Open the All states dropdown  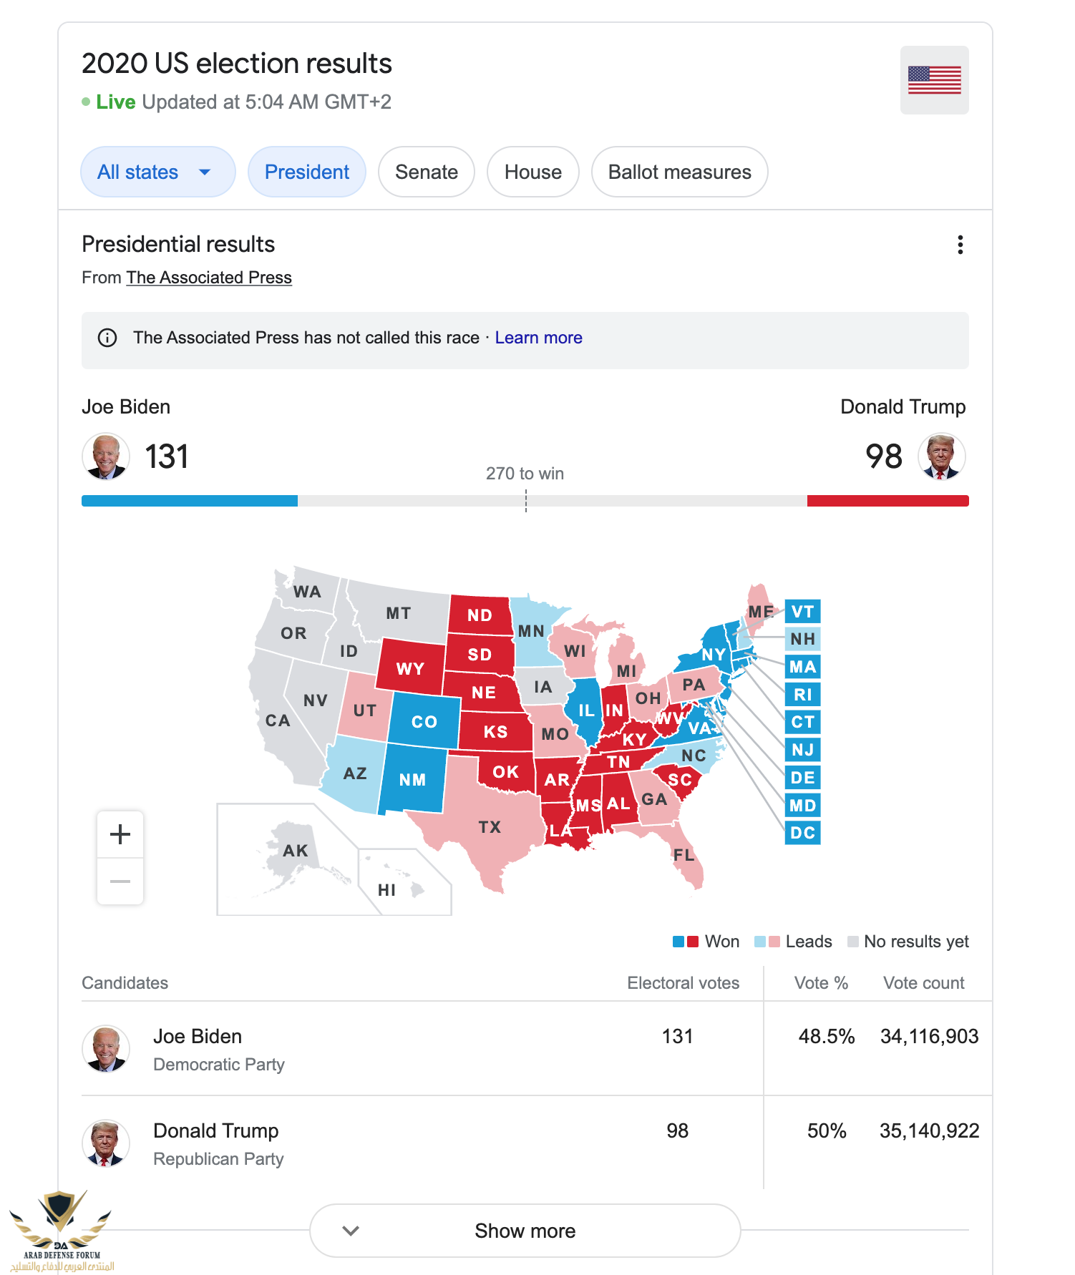(x=157, y=172)
